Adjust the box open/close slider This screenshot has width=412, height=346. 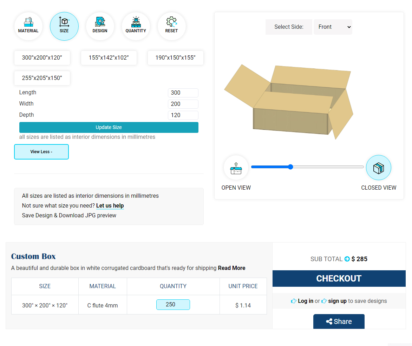point(290,167)
